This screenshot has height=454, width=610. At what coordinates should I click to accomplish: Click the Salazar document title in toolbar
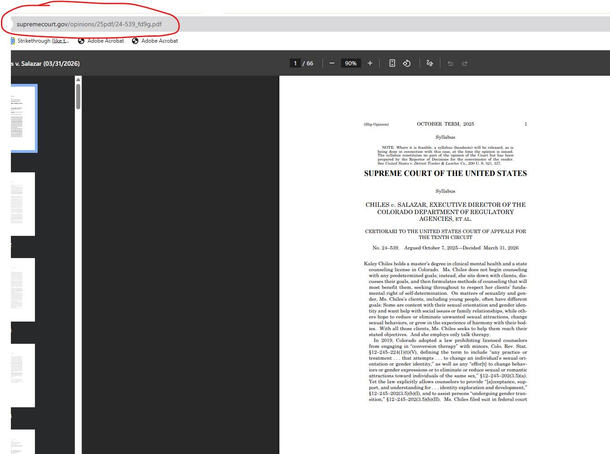(x=45, y=63)
